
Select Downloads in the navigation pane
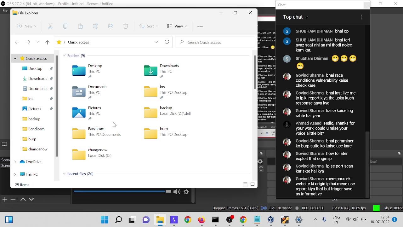(37, 79)
